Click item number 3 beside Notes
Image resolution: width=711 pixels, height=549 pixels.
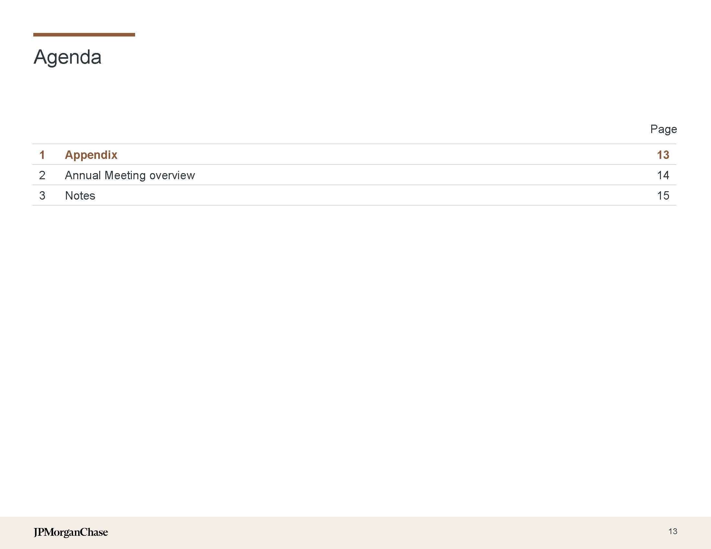[42, 196]
